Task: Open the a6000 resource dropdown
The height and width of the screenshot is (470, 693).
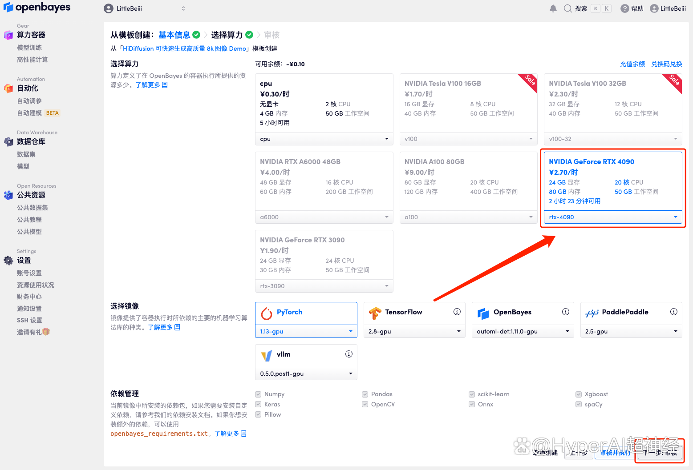Action: (324, 217)
